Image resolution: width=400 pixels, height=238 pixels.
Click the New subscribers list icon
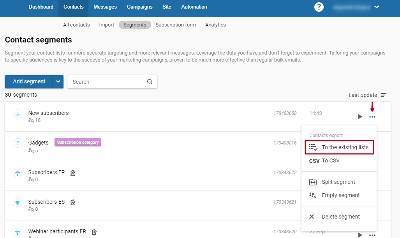tap(18, 114)
